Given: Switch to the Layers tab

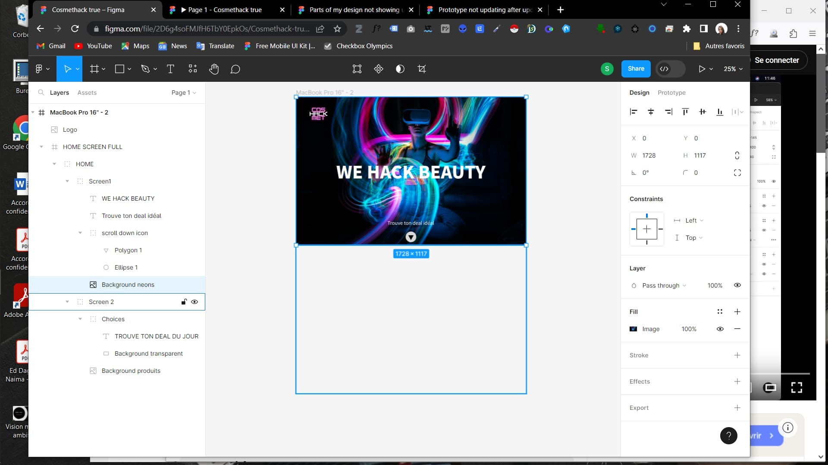Looking at the screenshot, I should [x=60, y=93].
